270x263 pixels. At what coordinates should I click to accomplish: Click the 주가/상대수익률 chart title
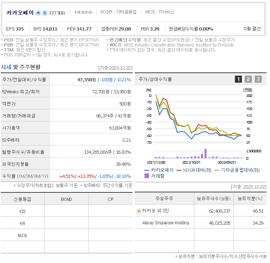(x=155, y=79)
